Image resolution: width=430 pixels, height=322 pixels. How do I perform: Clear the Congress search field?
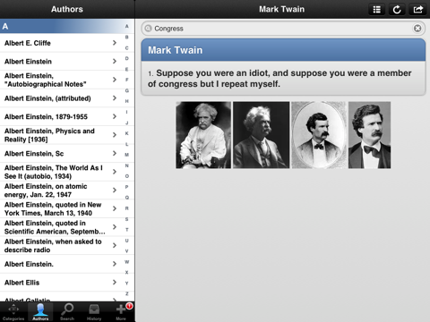pyautogui.click(x=417, y=29)
